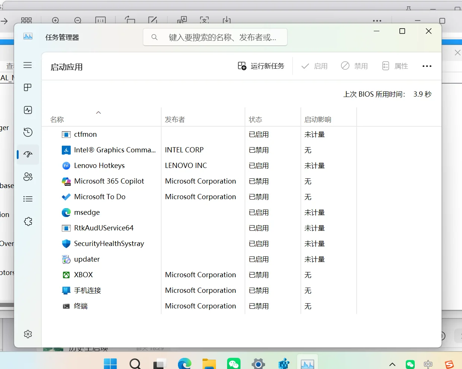Click the Task Manager taskbar icon
462x369 pixels.
click(308, 364)
